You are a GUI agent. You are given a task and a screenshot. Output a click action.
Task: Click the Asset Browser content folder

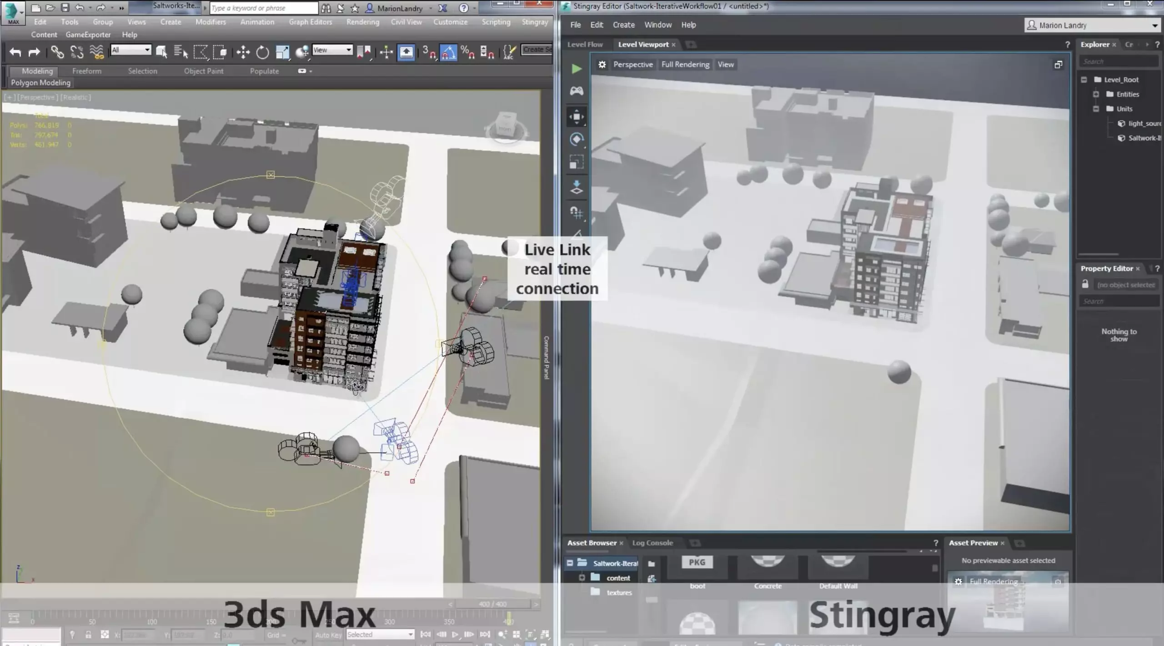point(618,577)
